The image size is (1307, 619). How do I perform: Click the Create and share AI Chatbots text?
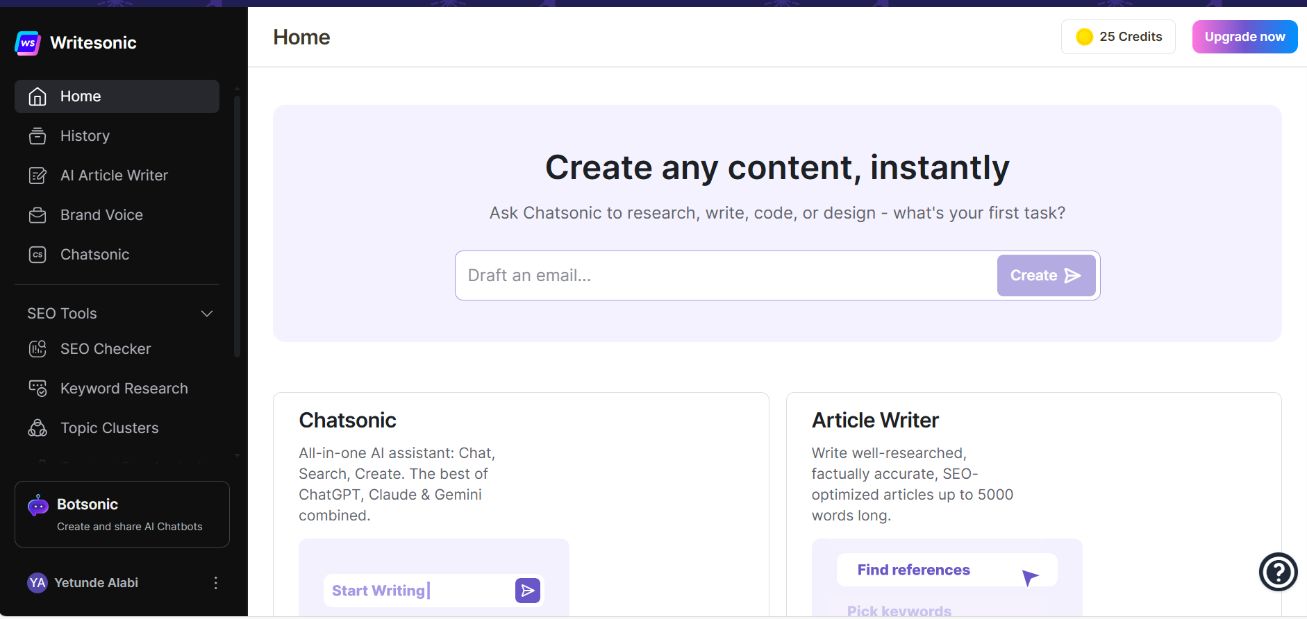pos(130,527)
